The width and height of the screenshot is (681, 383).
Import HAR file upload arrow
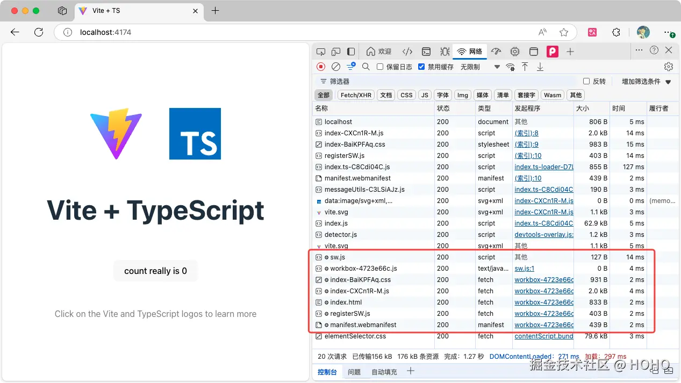pyautogui.click(x=525, y=67)
